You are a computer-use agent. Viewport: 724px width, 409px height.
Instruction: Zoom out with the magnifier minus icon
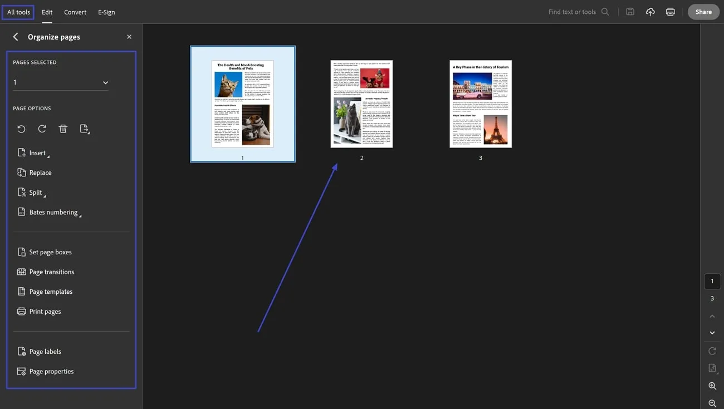point(712,403)
